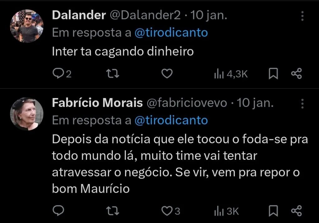Open @tirodicanto from Fabrício's reply header
The image size is (319, 223).
(x=171, y=120)
